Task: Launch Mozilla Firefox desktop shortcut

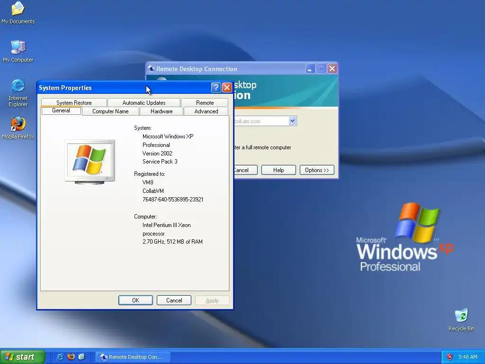Action: [18, 128]
